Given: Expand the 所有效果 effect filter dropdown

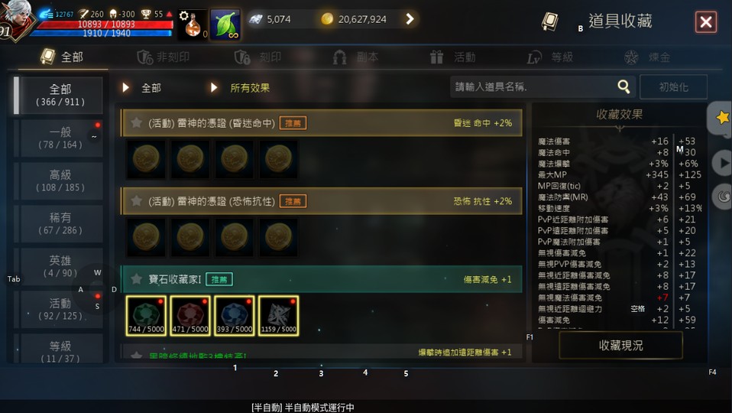Looking at the screenshot, I should pos(240,88).
